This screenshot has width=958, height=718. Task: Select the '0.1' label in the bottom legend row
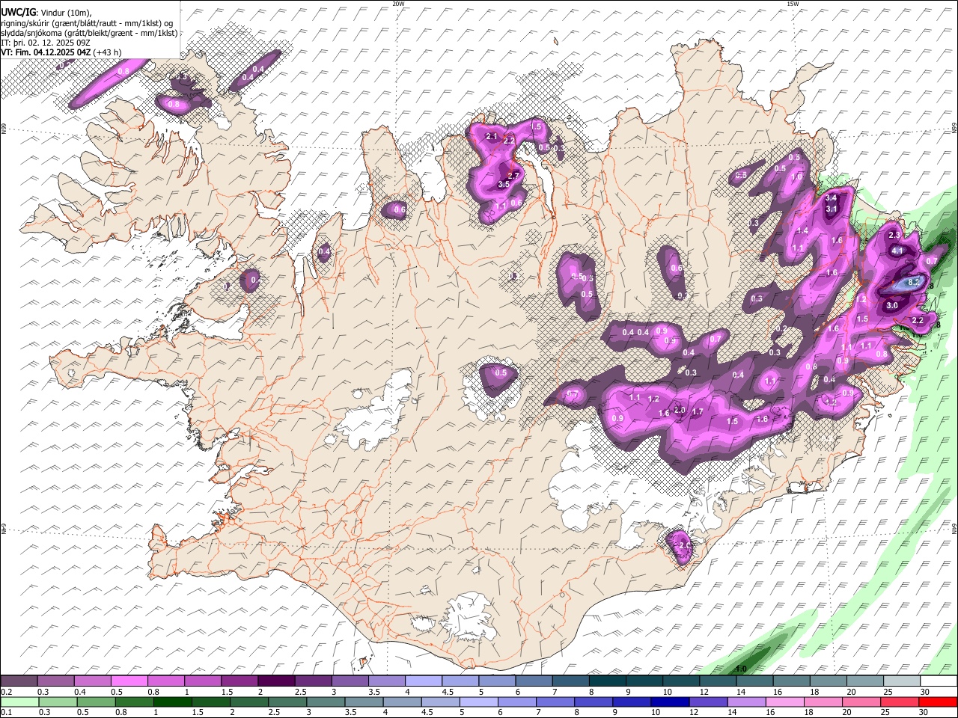6,712
